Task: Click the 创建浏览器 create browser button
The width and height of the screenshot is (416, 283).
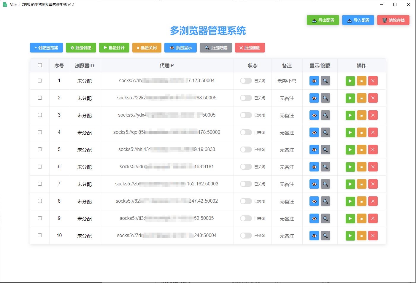Action: pyautogui.click(x=46, y=48)
